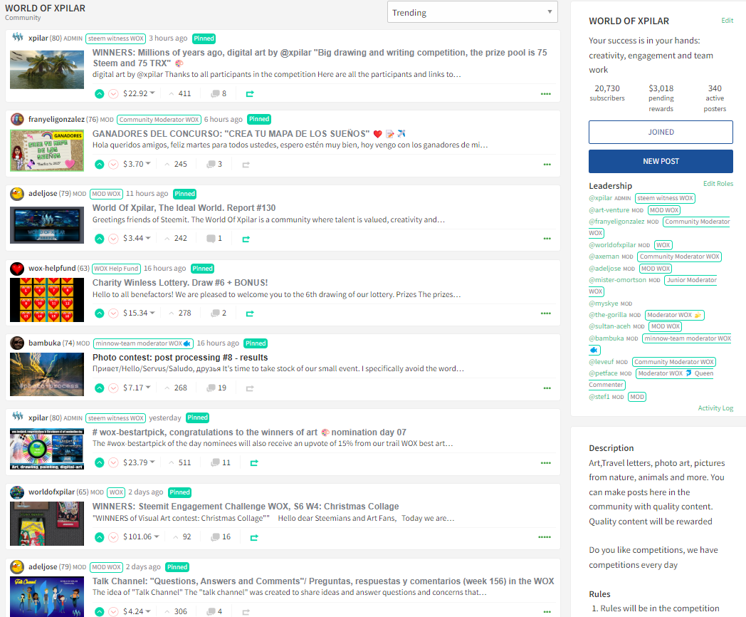Click the JOINED button
746x617 pixels.
point(661,132)
